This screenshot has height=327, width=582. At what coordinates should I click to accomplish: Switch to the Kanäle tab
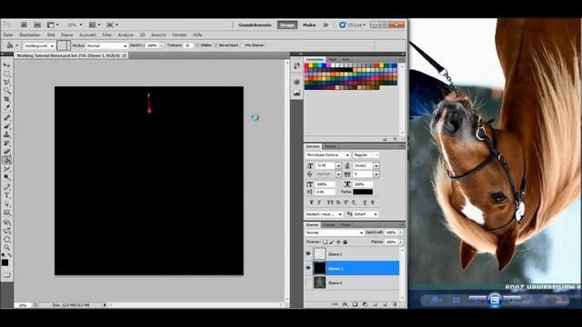pyautogui.click(x=329, y=224)
